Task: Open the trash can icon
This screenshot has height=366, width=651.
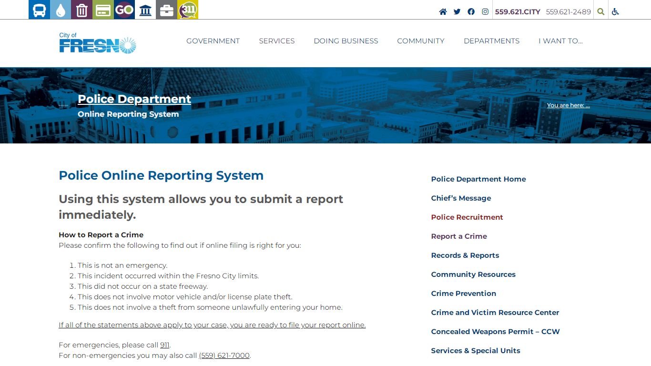Action: coord(82,10)
